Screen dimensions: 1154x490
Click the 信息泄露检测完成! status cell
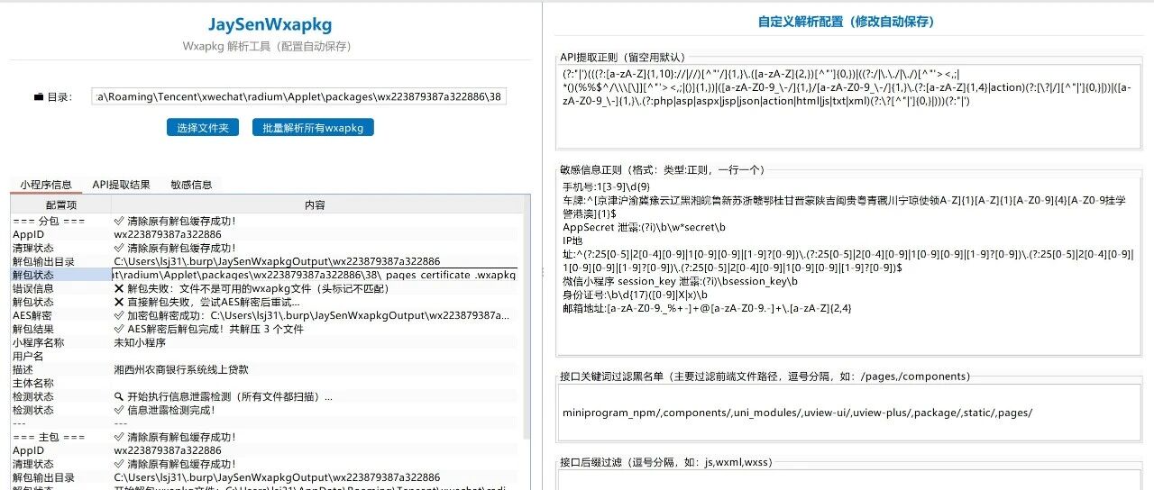pos(315,410)
